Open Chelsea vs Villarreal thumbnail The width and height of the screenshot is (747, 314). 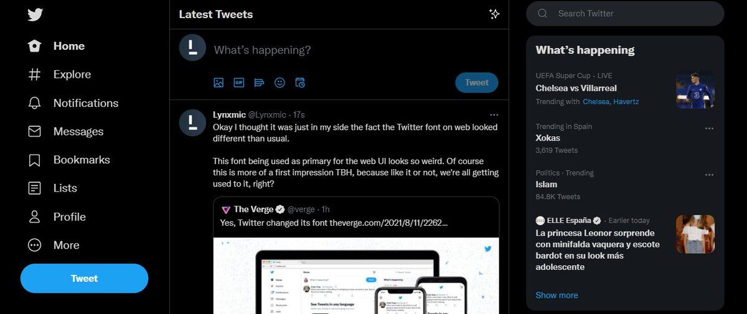[695, 91]
